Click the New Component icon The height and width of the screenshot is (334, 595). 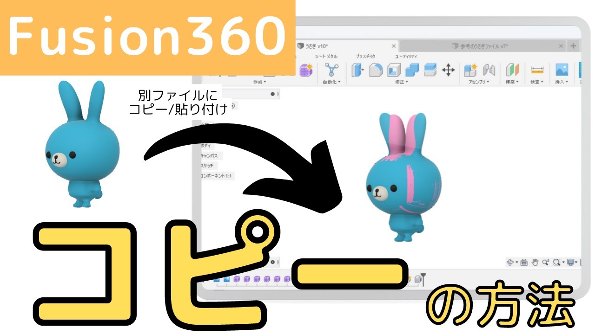pos(470,70)
